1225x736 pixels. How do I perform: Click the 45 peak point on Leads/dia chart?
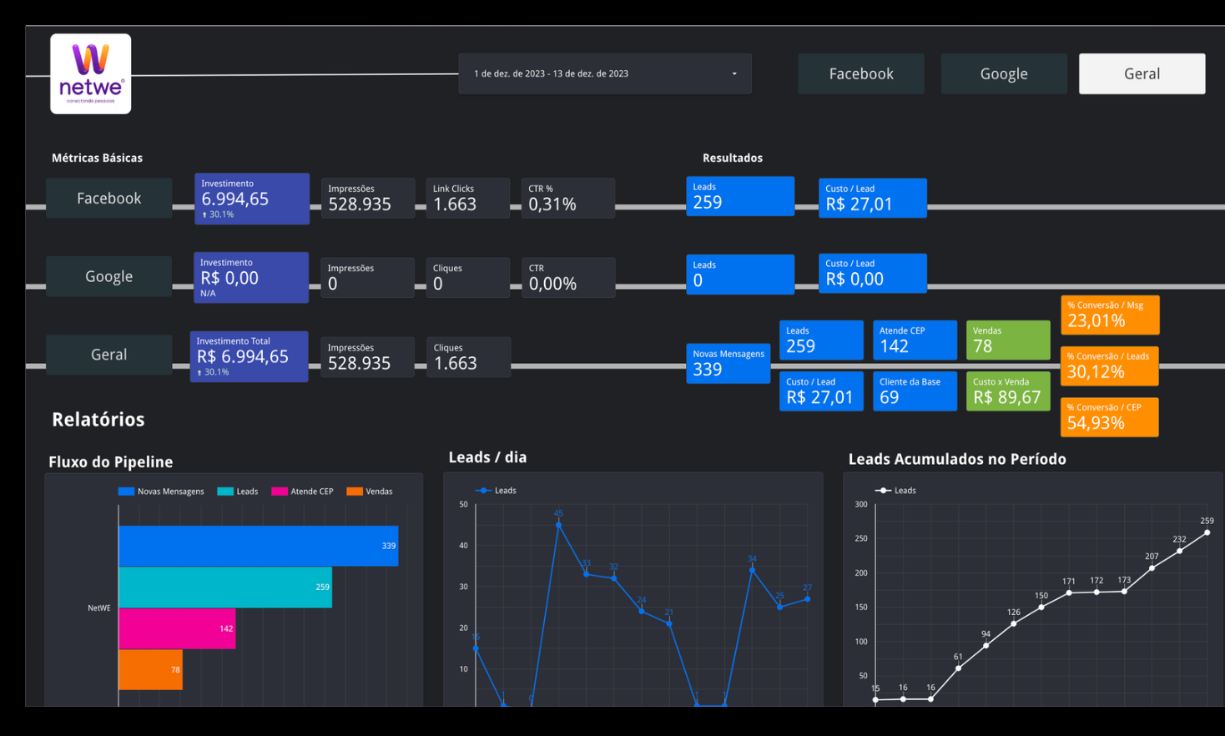pos(557,523)
